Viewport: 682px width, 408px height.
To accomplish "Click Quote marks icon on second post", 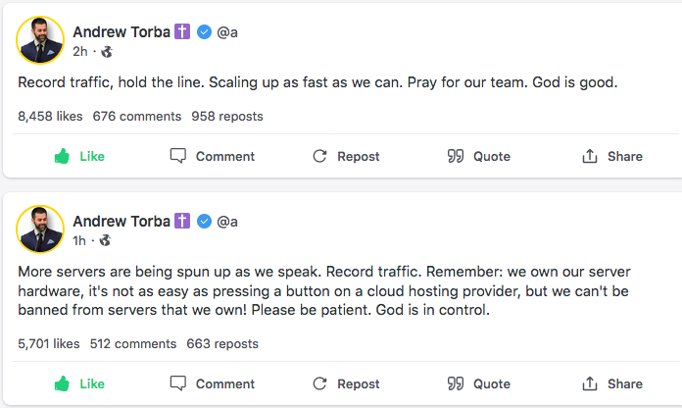I will click(x=455, y=383).
